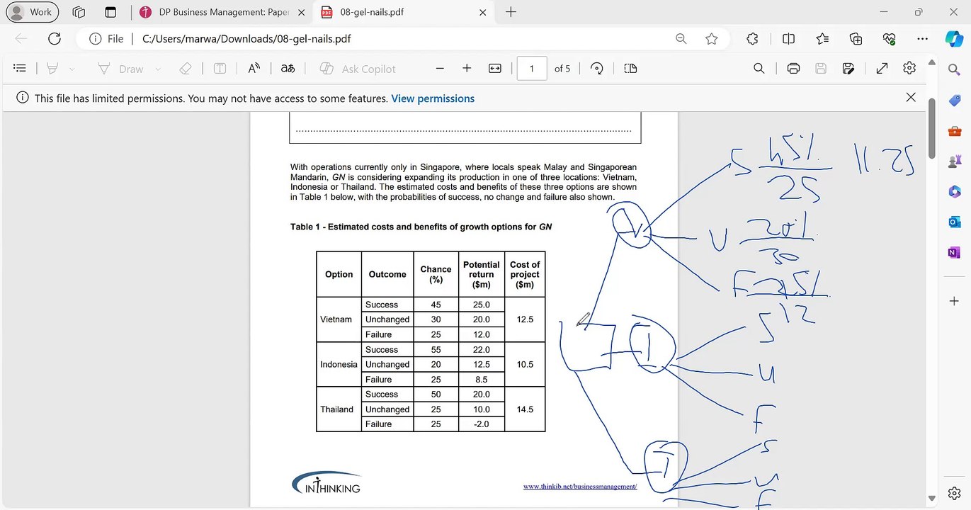Screen dimensions: 971x510
Task: Open sidebar Shopping tag icon
Action: point(954,100)
